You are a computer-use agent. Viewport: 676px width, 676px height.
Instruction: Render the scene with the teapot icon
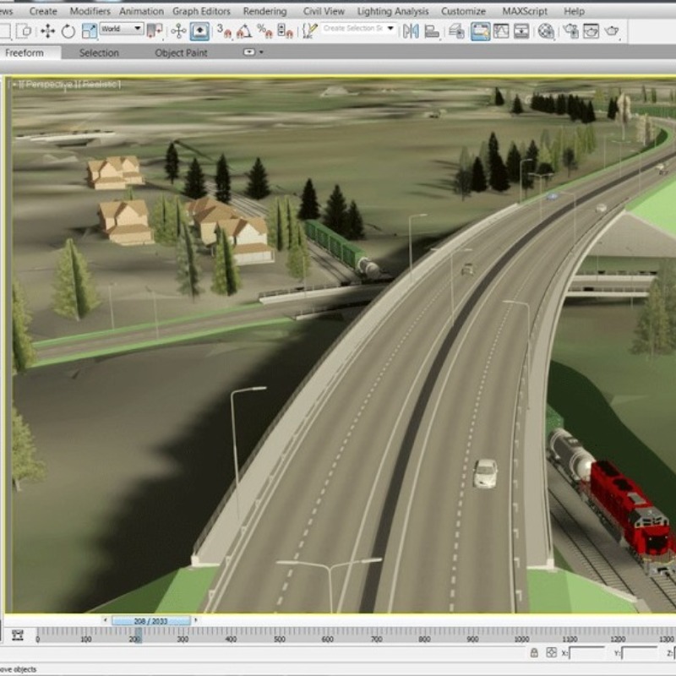click(611, 31)
